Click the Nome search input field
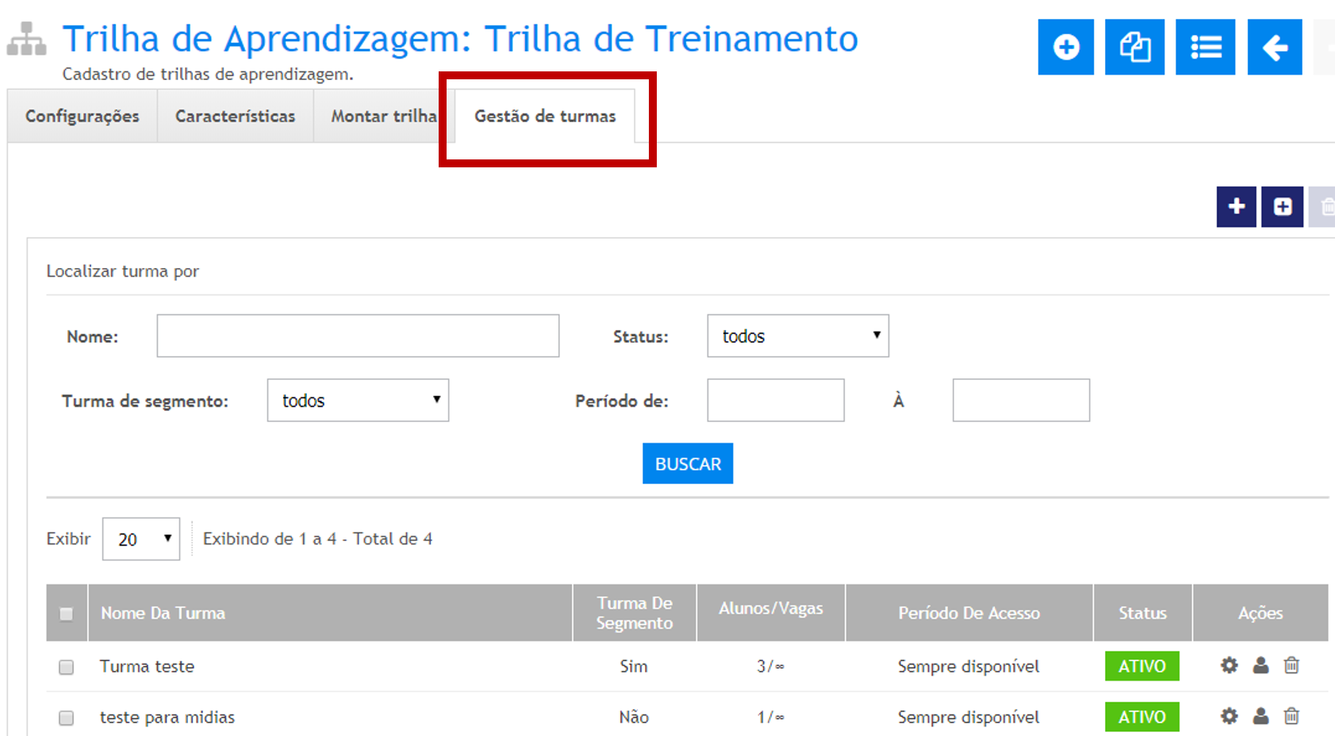Viewport: 1335px width, 736px height. point(358,336)
